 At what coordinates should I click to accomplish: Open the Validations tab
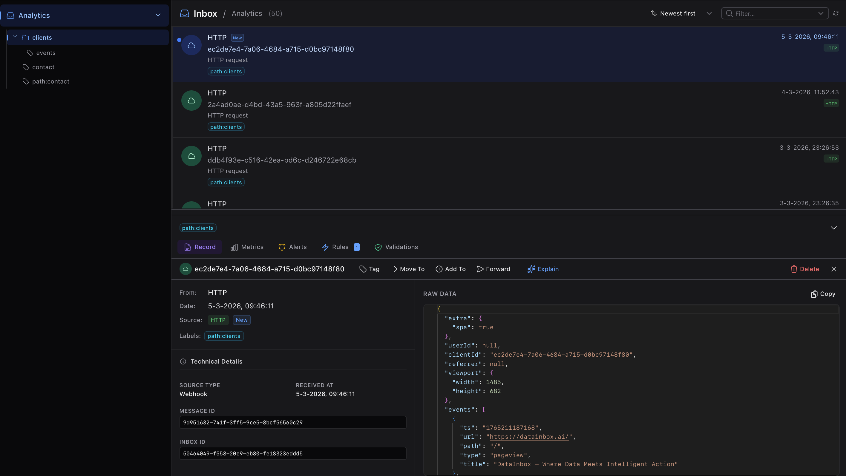tap(396, 247)
